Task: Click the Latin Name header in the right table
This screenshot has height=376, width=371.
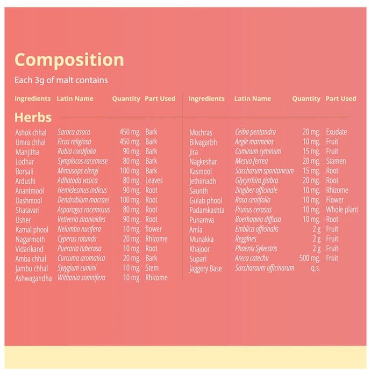Action: point(253,98)
